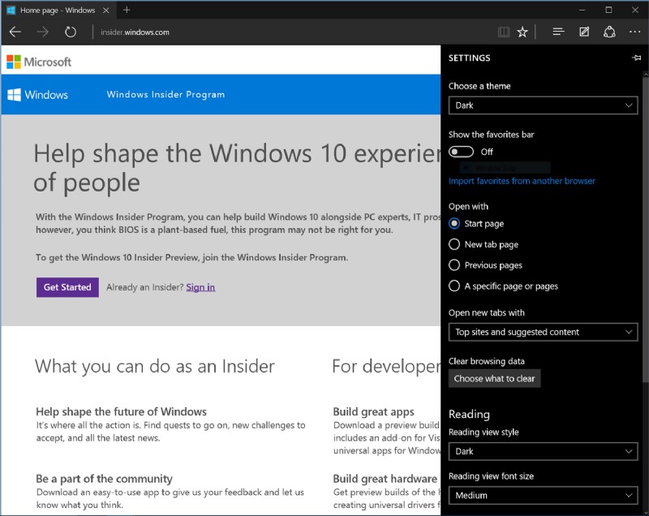This screenshot has width=649, height=516.
Task: Add the page to favorites via the star icon
Action: coord(522,32)
